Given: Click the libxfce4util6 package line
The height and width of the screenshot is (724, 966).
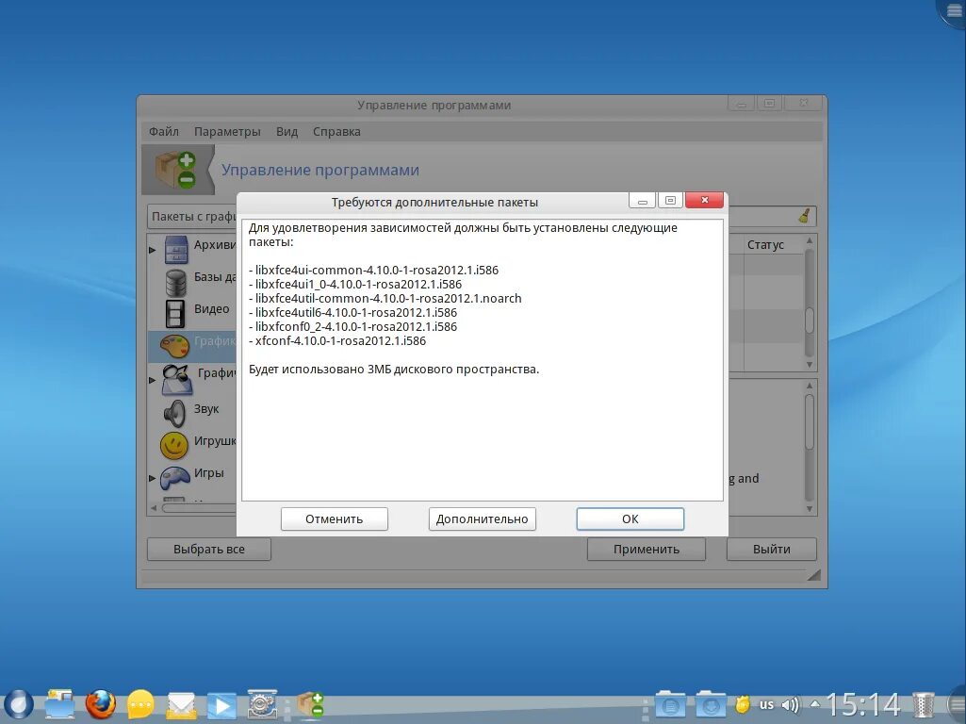Looking at the screenshot, I should coord(353,312).
